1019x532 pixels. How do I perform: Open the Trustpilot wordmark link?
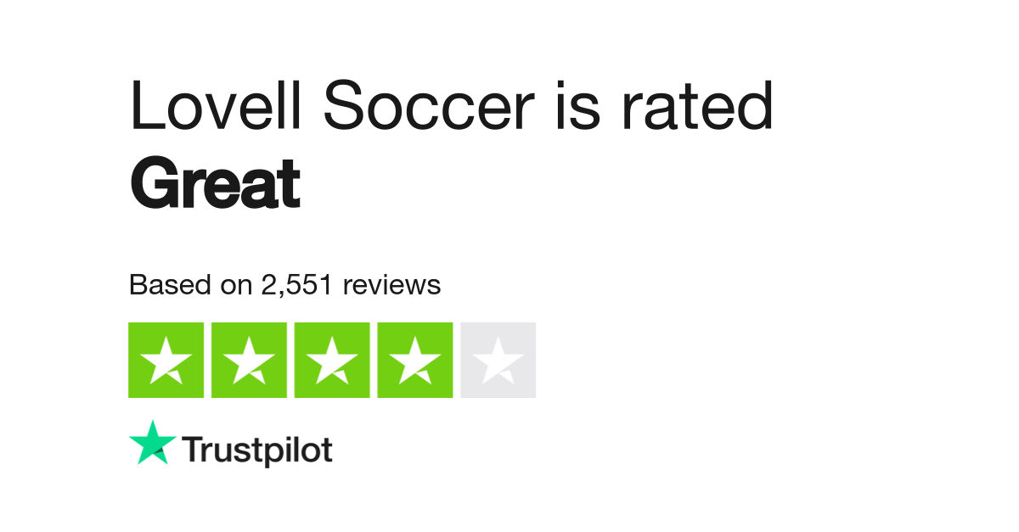[x=257, y=450]
